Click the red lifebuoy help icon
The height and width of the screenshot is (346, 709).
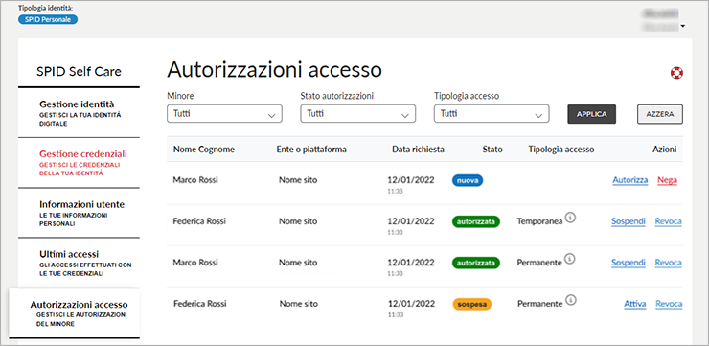(x=676, y=73)
